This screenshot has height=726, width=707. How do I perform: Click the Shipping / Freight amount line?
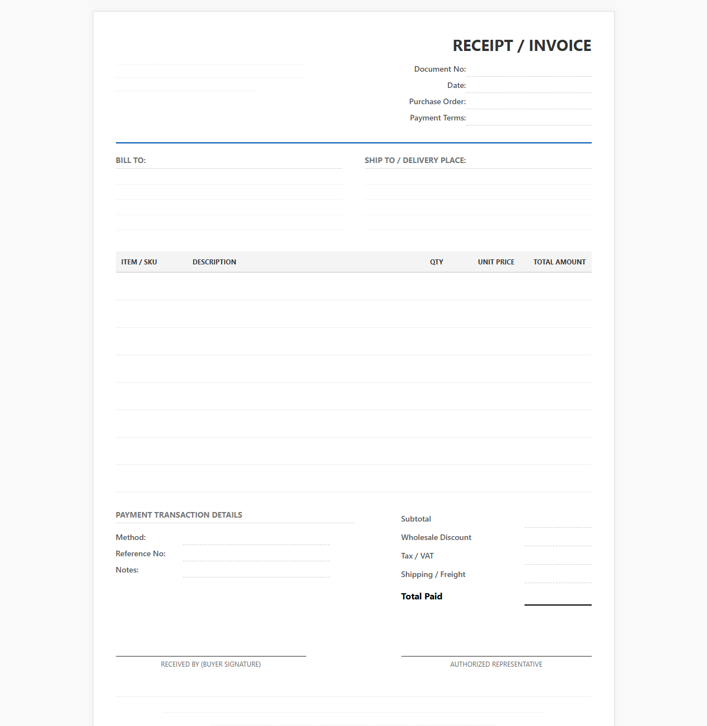pos(558,576)
